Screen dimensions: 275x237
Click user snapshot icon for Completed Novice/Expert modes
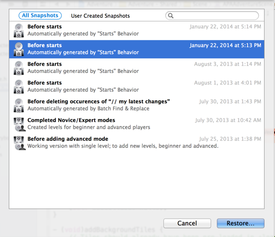click(x=20, y=124)
